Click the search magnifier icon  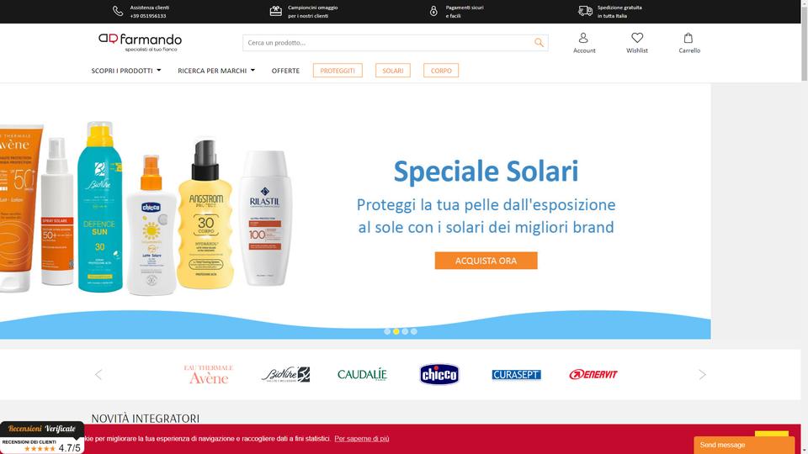pos(539,43)
